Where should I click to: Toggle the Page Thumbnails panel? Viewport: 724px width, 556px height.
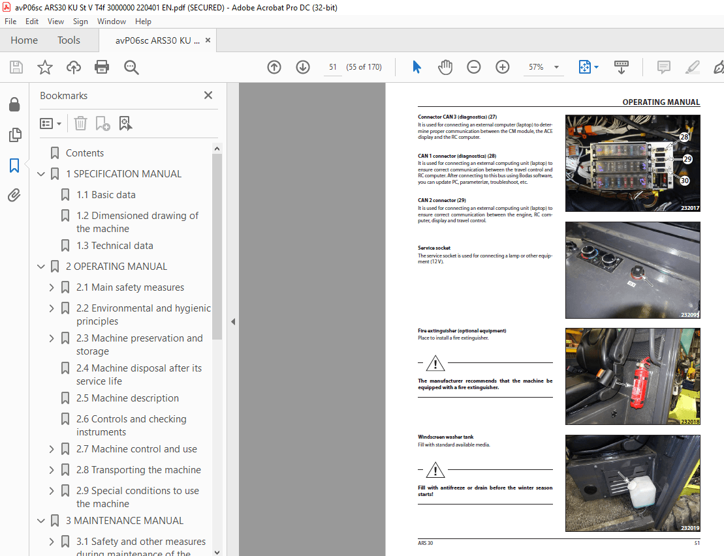15,134
